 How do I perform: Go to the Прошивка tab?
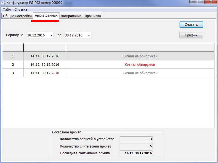click(x=93, y=16)
